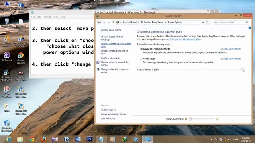This screenshot has height=143, width=255.
Task: Switch to Notepad taskbar button
Action: 101,139
